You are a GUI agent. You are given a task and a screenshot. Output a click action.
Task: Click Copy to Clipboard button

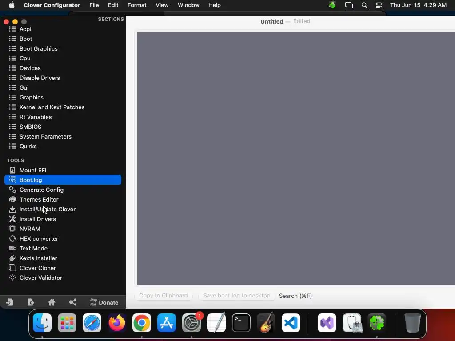[x=164, y=295]
